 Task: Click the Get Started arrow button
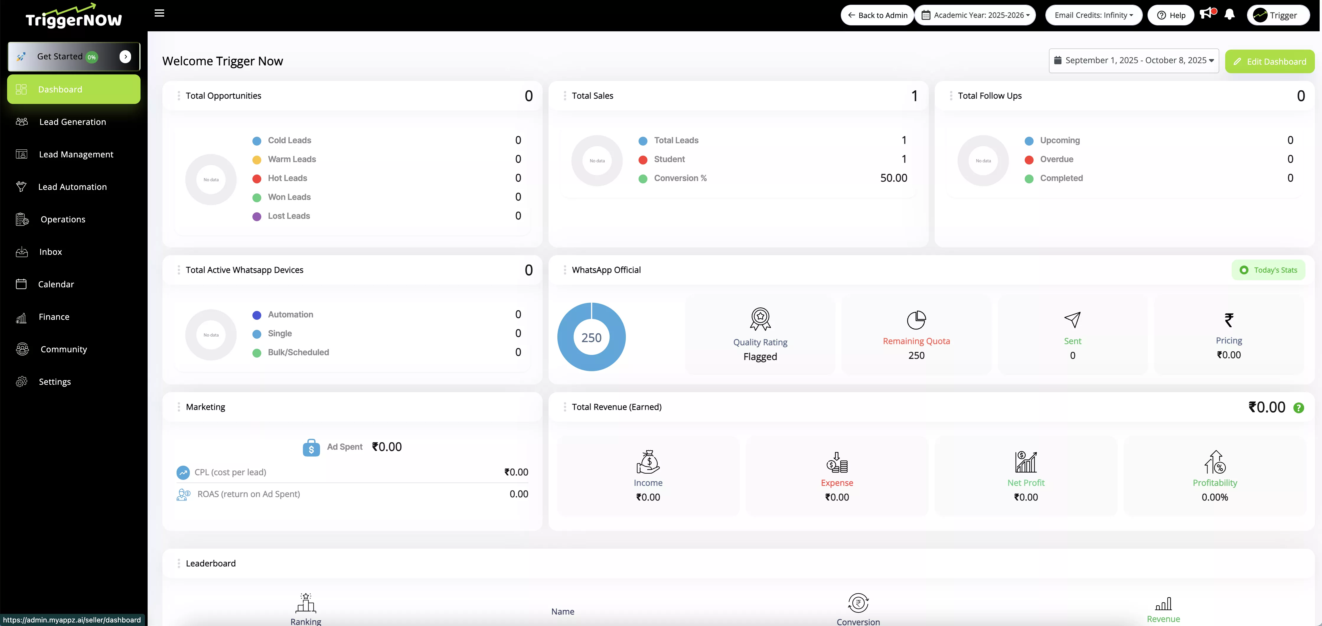tap(125, 56)
